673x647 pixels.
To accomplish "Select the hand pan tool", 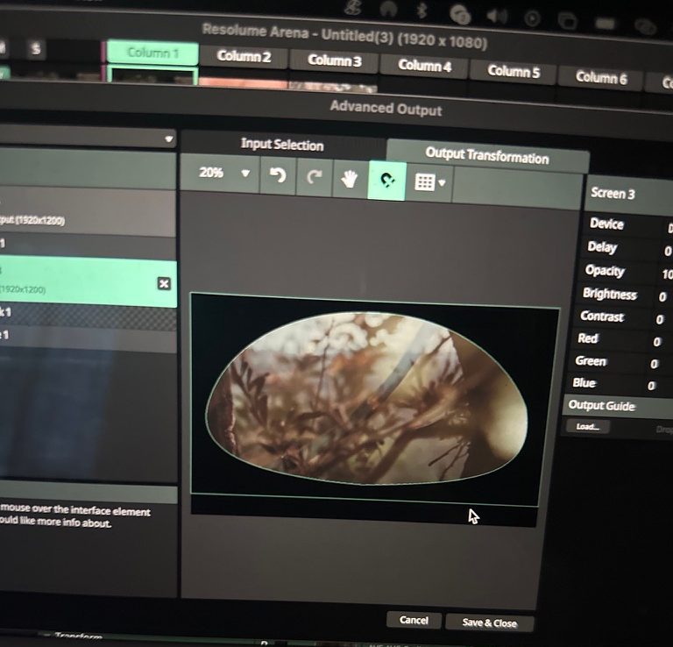I will coord(350,179).
